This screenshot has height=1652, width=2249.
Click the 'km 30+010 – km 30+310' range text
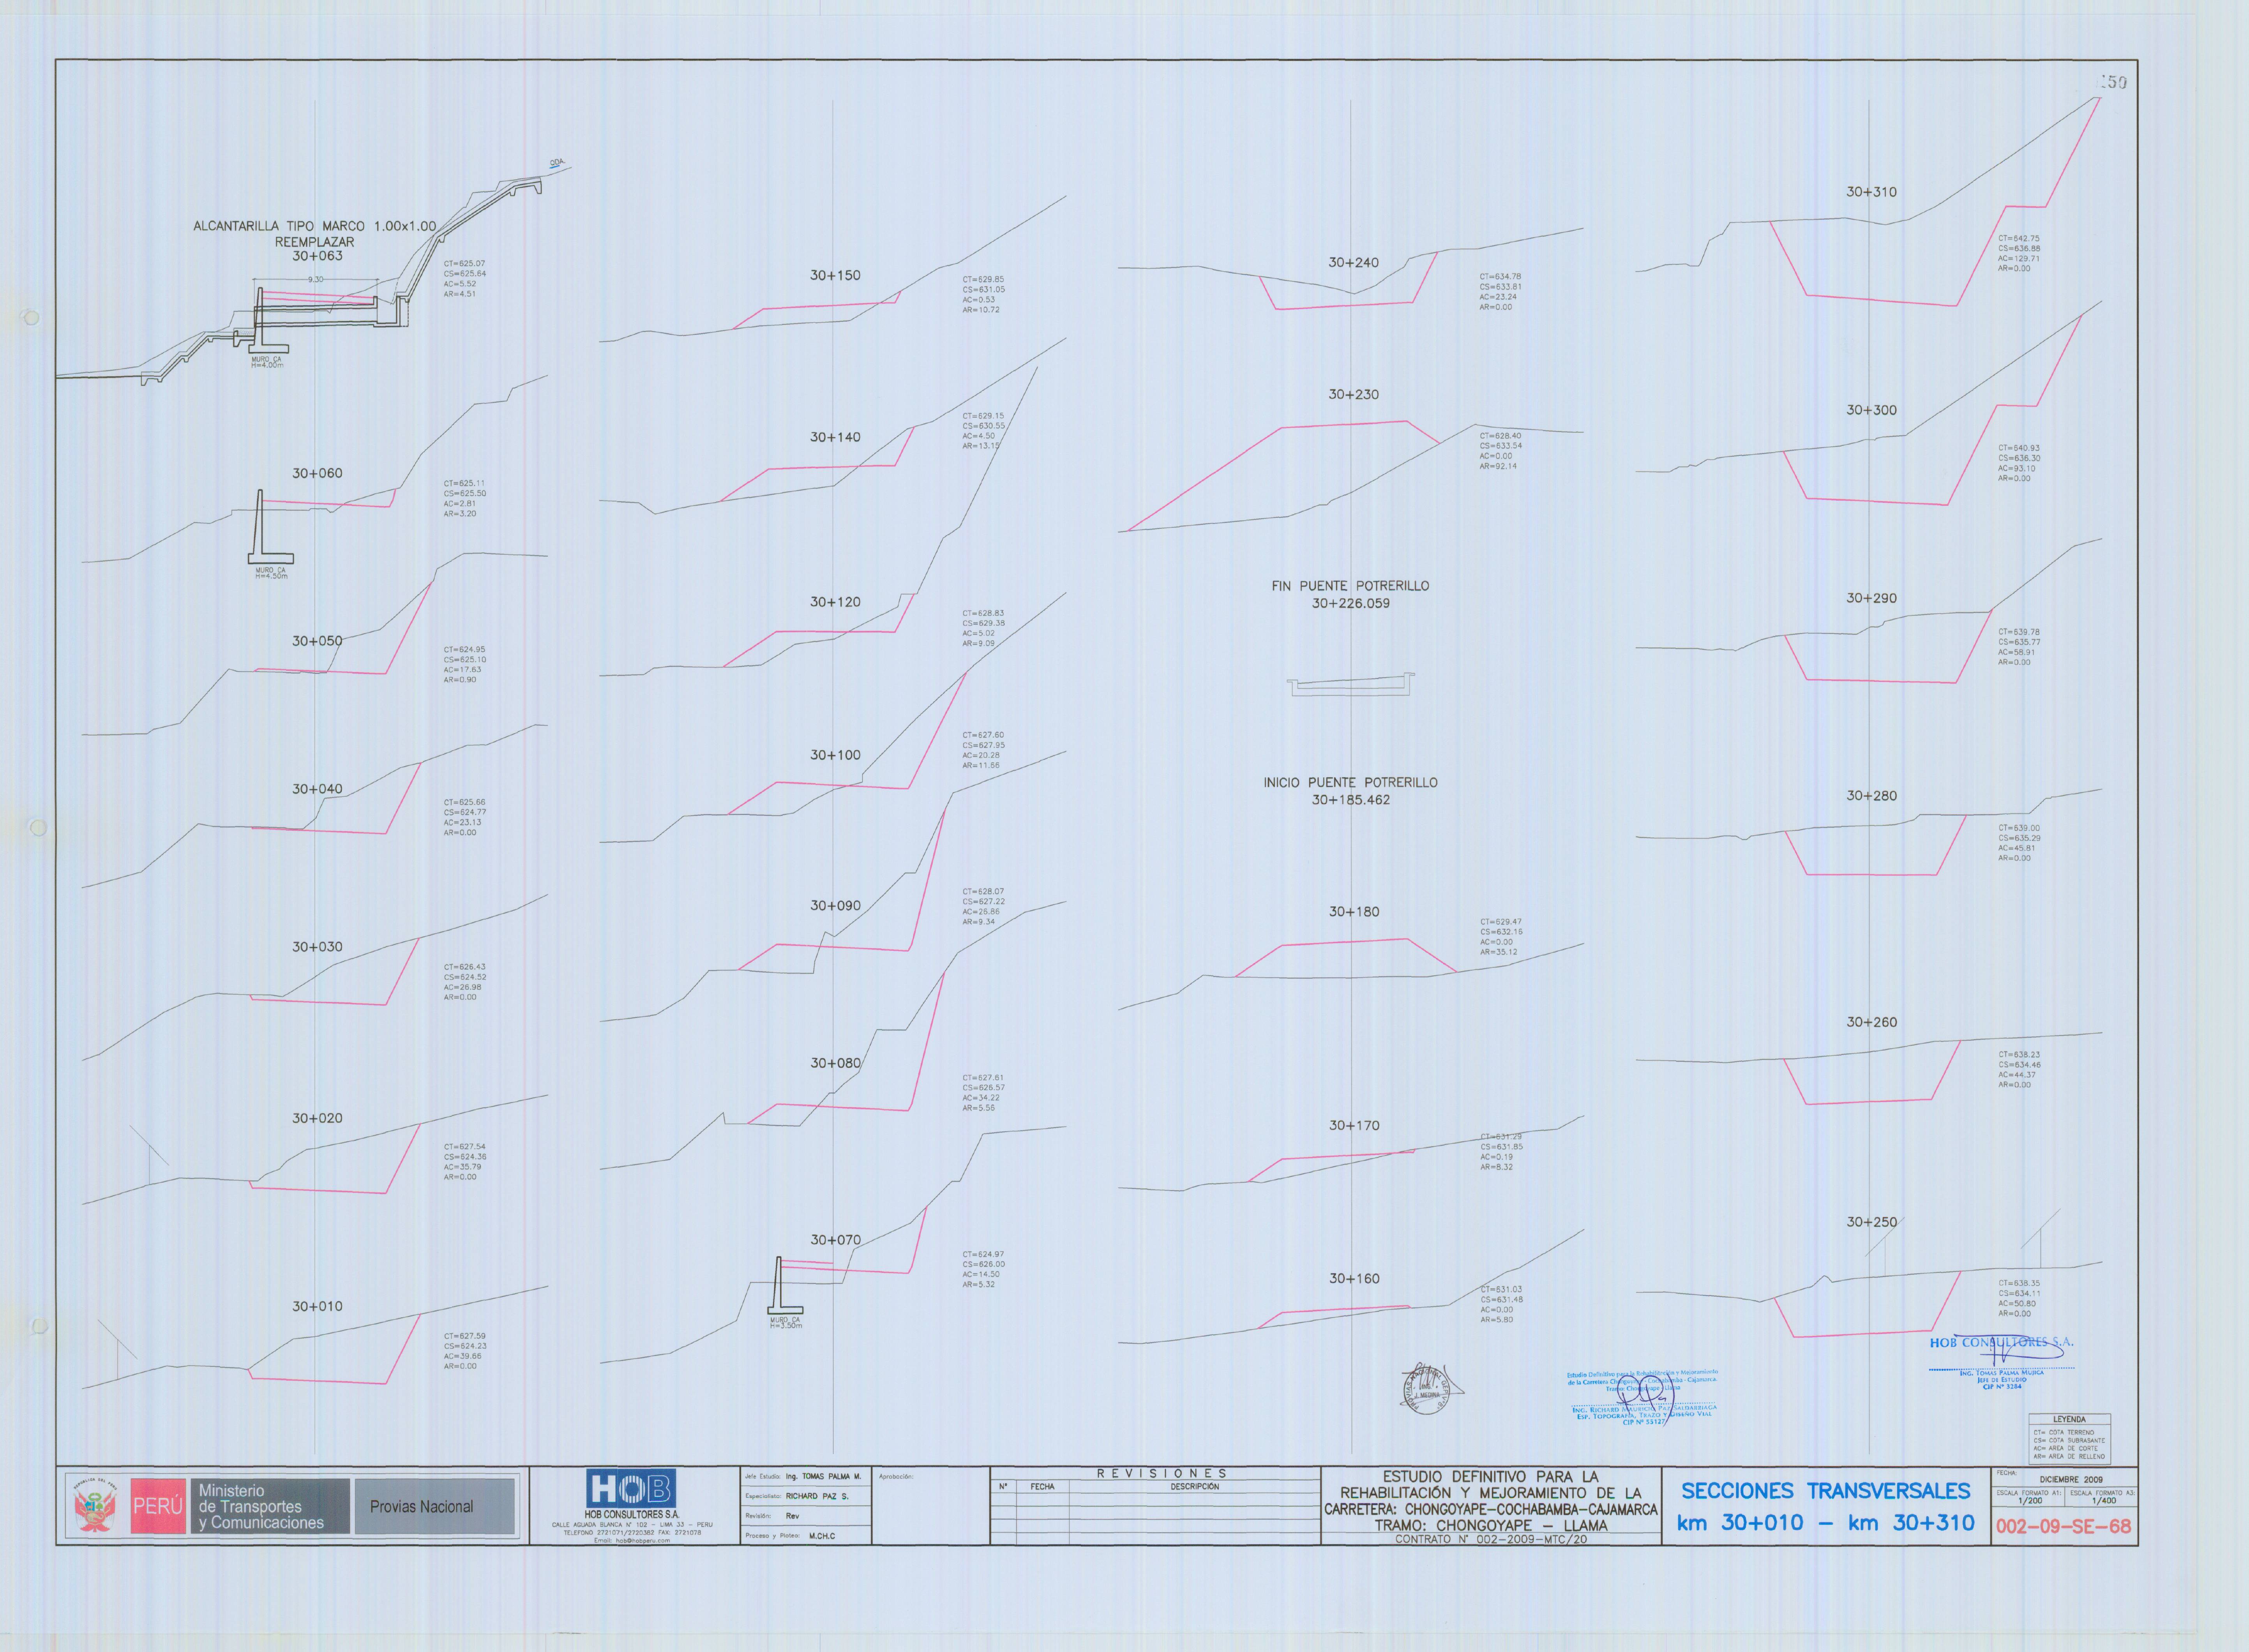1825,1523
